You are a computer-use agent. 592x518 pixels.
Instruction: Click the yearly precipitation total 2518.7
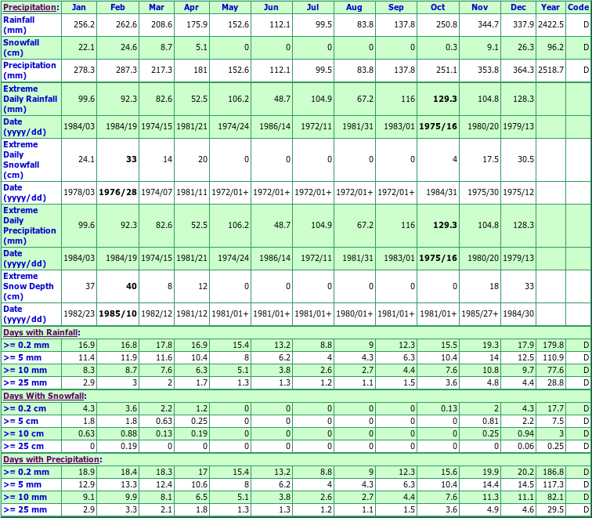coord(549,71)
